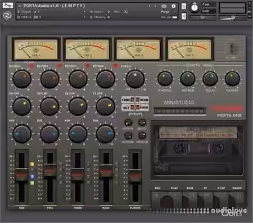
Task: Click the TWO channel fader handle
Action: point(50,170)
